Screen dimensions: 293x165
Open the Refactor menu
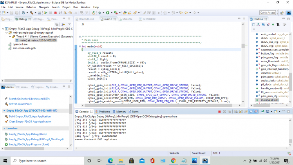point(30,7)
